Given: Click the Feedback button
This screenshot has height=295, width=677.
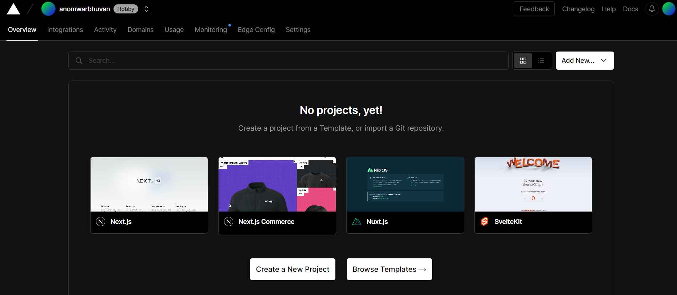Looking at the screenshot, I should pyautogui.click(x=534, y=9).
